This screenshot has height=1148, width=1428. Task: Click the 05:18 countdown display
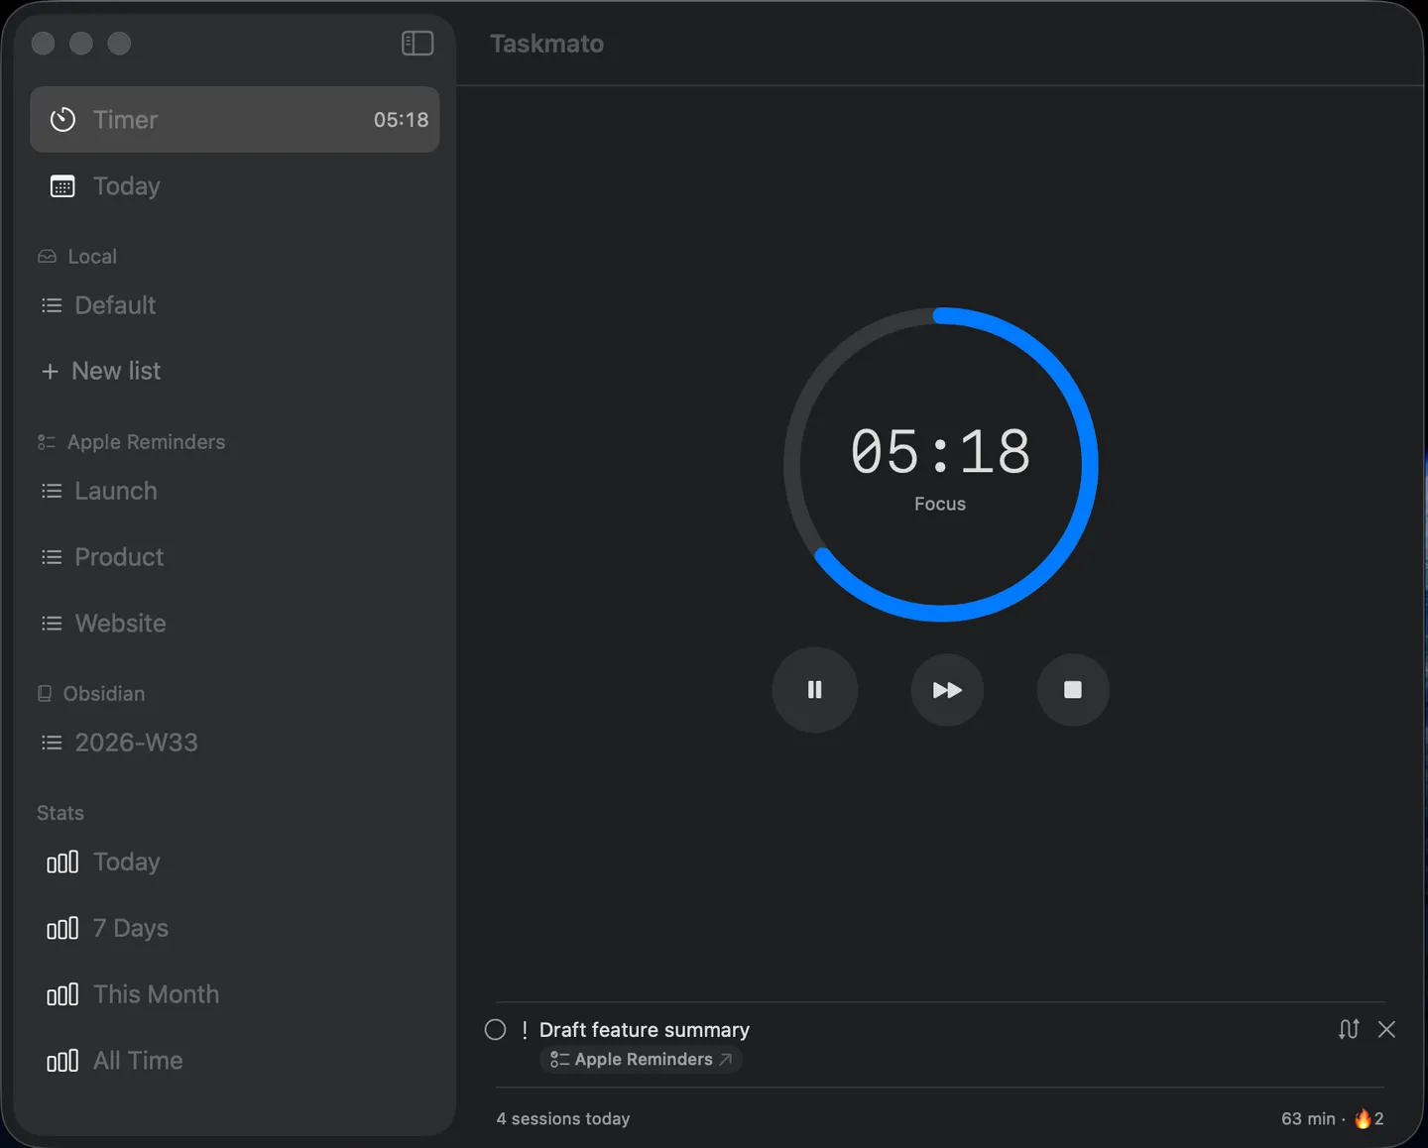pos(940,452)
